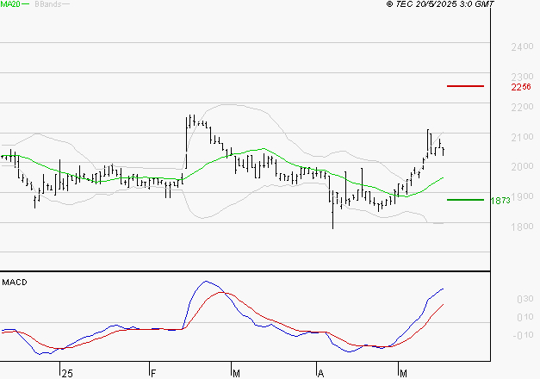Select the gray BBands legend line swatch
Screen dimensions: 540x379
(66, 5)
